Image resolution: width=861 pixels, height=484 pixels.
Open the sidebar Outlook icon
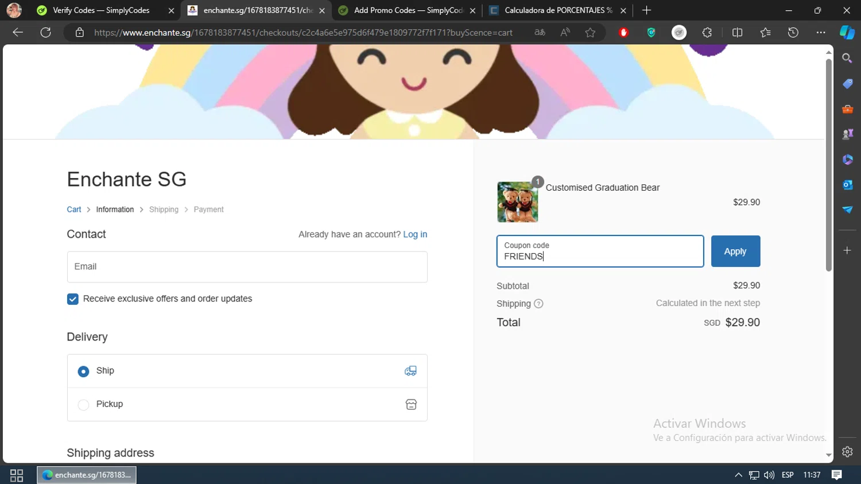pos(847,184)
